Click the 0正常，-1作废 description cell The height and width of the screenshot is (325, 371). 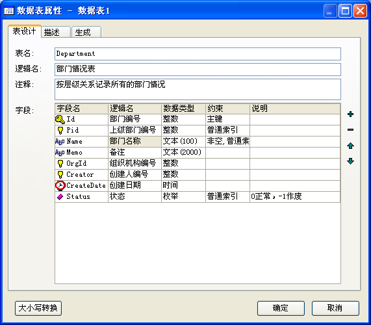pos(295,197)
